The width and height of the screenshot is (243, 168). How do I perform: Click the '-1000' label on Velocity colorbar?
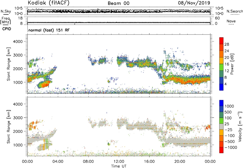click(x=231, y=147)
